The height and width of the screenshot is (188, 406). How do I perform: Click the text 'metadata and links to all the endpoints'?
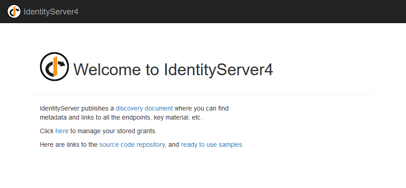tap(95, 117)
